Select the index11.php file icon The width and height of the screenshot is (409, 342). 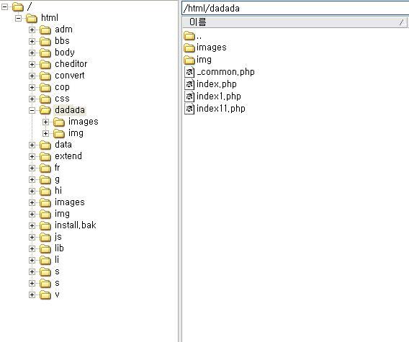click(189, 109)
